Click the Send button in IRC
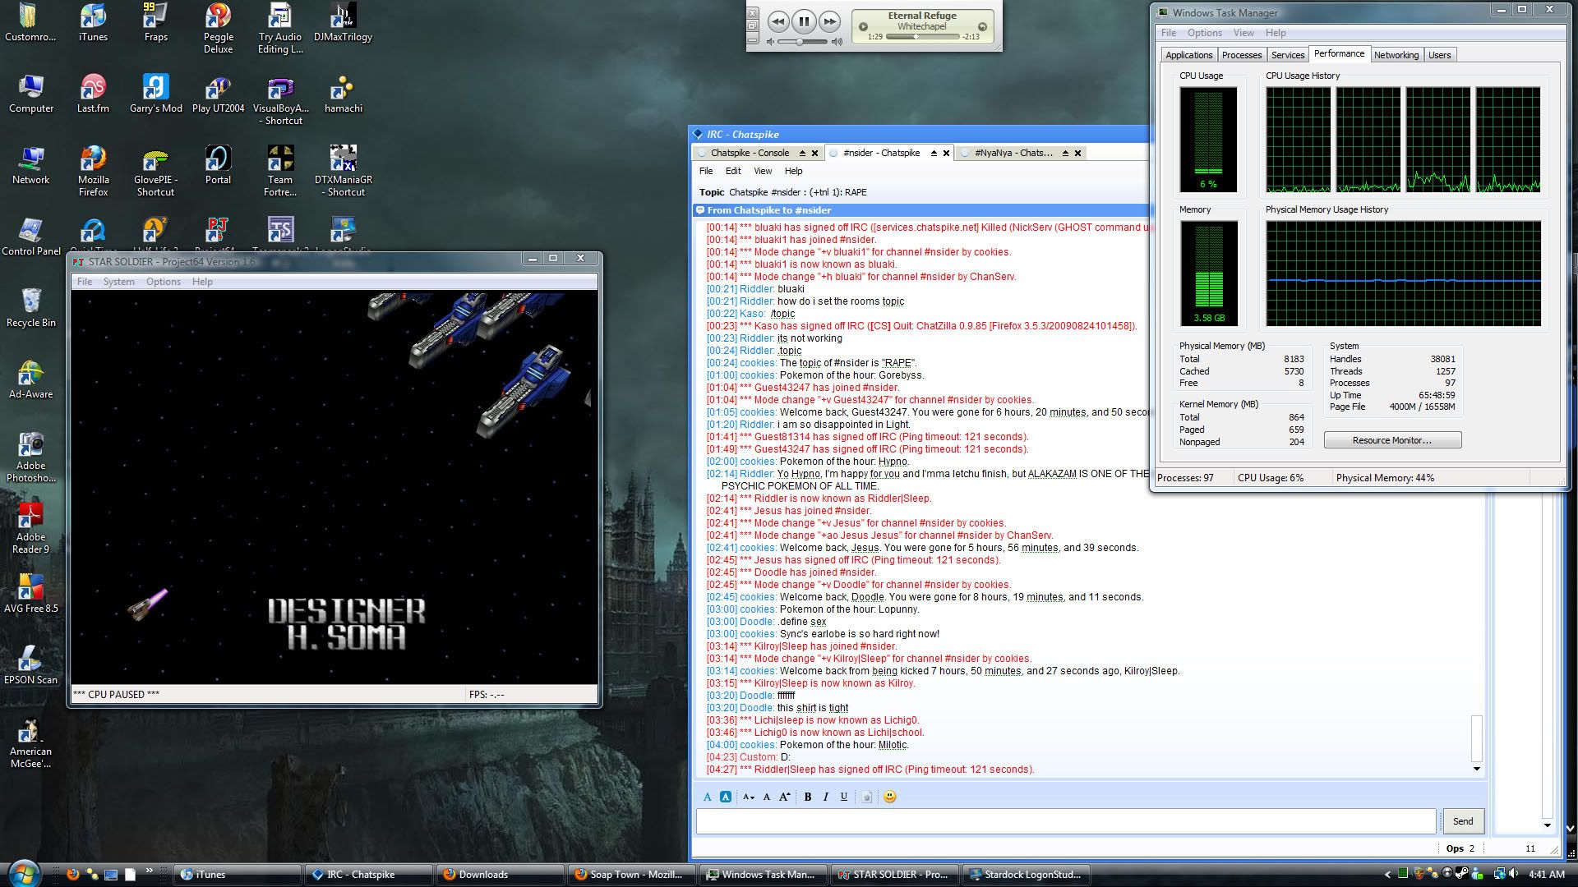1578x887 pixels. tap(1463, 821)
